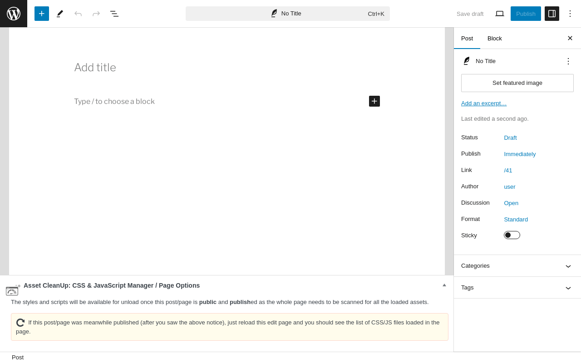Add a block with inline plus icon
581x363 pixels.
click(x=374, y=101)
